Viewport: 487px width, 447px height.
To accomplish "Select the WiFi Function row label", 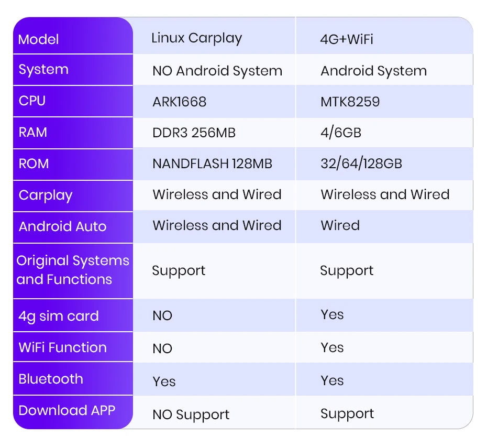I will 62,347.
